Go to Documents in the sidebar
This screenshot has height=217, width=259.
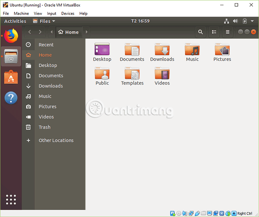pos(54,76)
